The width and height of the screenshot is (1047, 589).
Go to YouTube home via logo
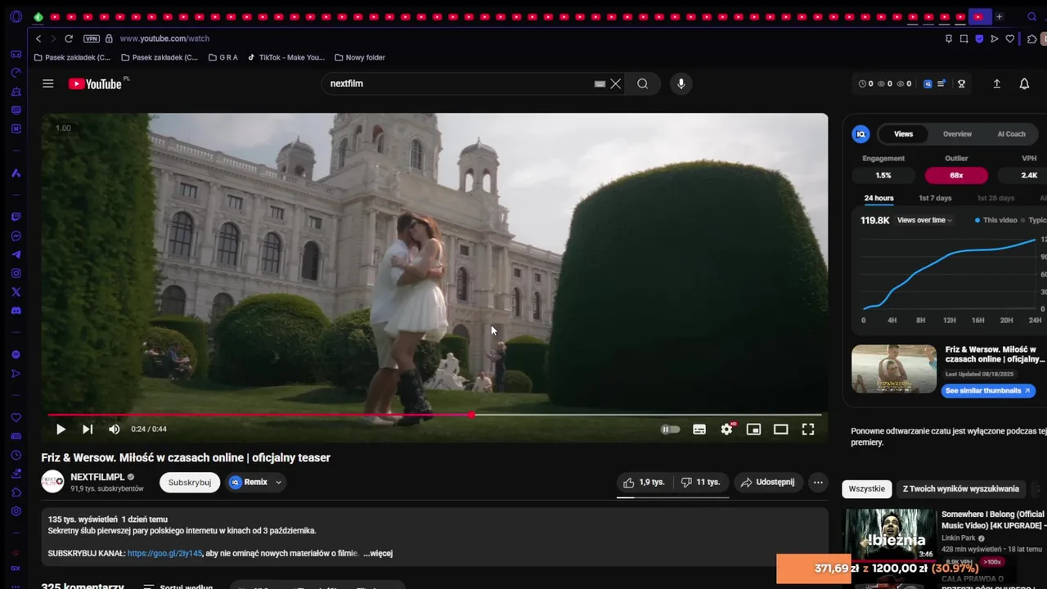click(x=95, y=83)
